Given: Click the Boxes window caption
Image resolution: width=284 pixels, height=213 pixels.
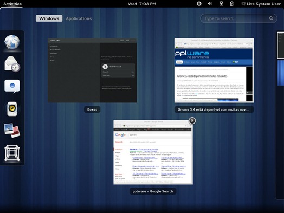Looking at the screenshot, I should click(x=92, y=109).
